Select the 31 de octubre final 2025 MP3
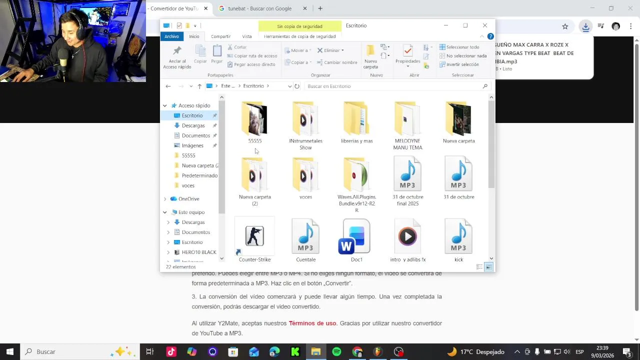Viewport: 640px width, 360px height. tap(407, 181)
